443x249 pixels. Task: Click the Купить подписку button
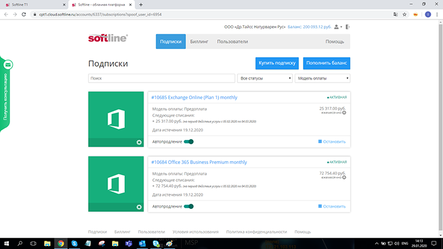click(x=277, y=63)
